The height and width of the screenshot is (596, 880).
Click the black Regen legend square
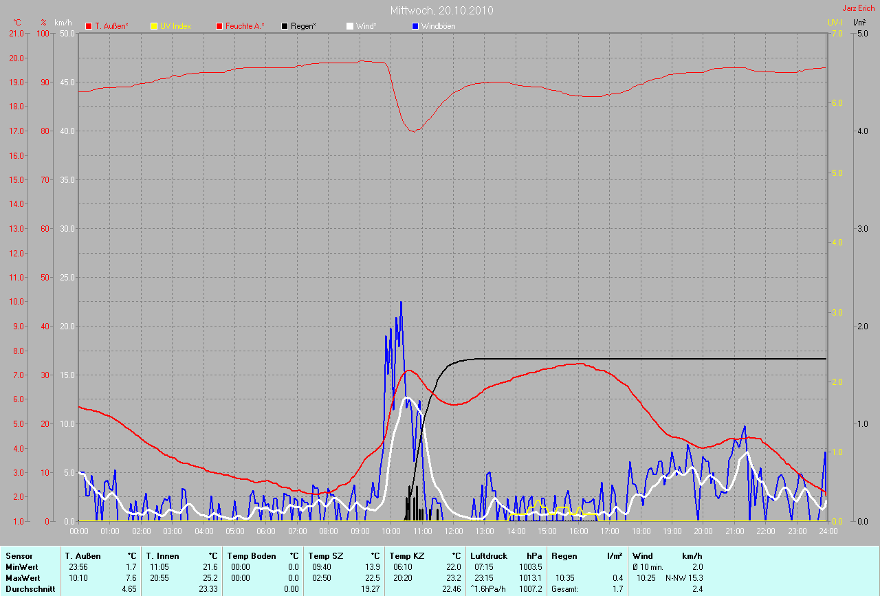pyautogui.click(x=285, y=26)
